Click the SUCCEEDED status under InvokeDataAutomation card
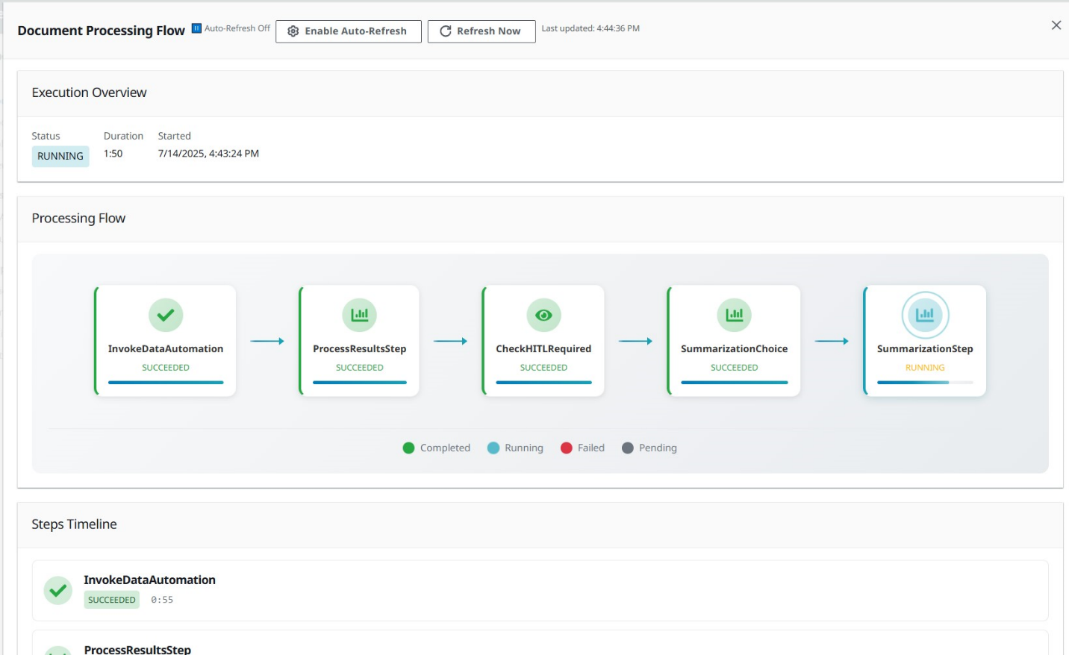This screenshot has height=655, width=1069. coord(166,368)
